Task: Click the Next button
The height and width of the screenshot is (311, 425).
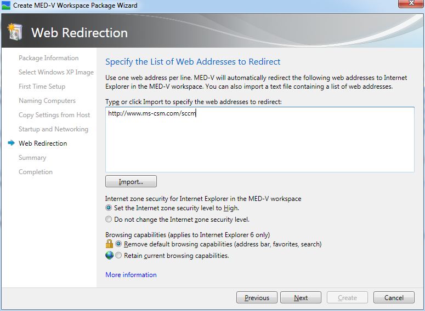Action: tap(301, 298)
